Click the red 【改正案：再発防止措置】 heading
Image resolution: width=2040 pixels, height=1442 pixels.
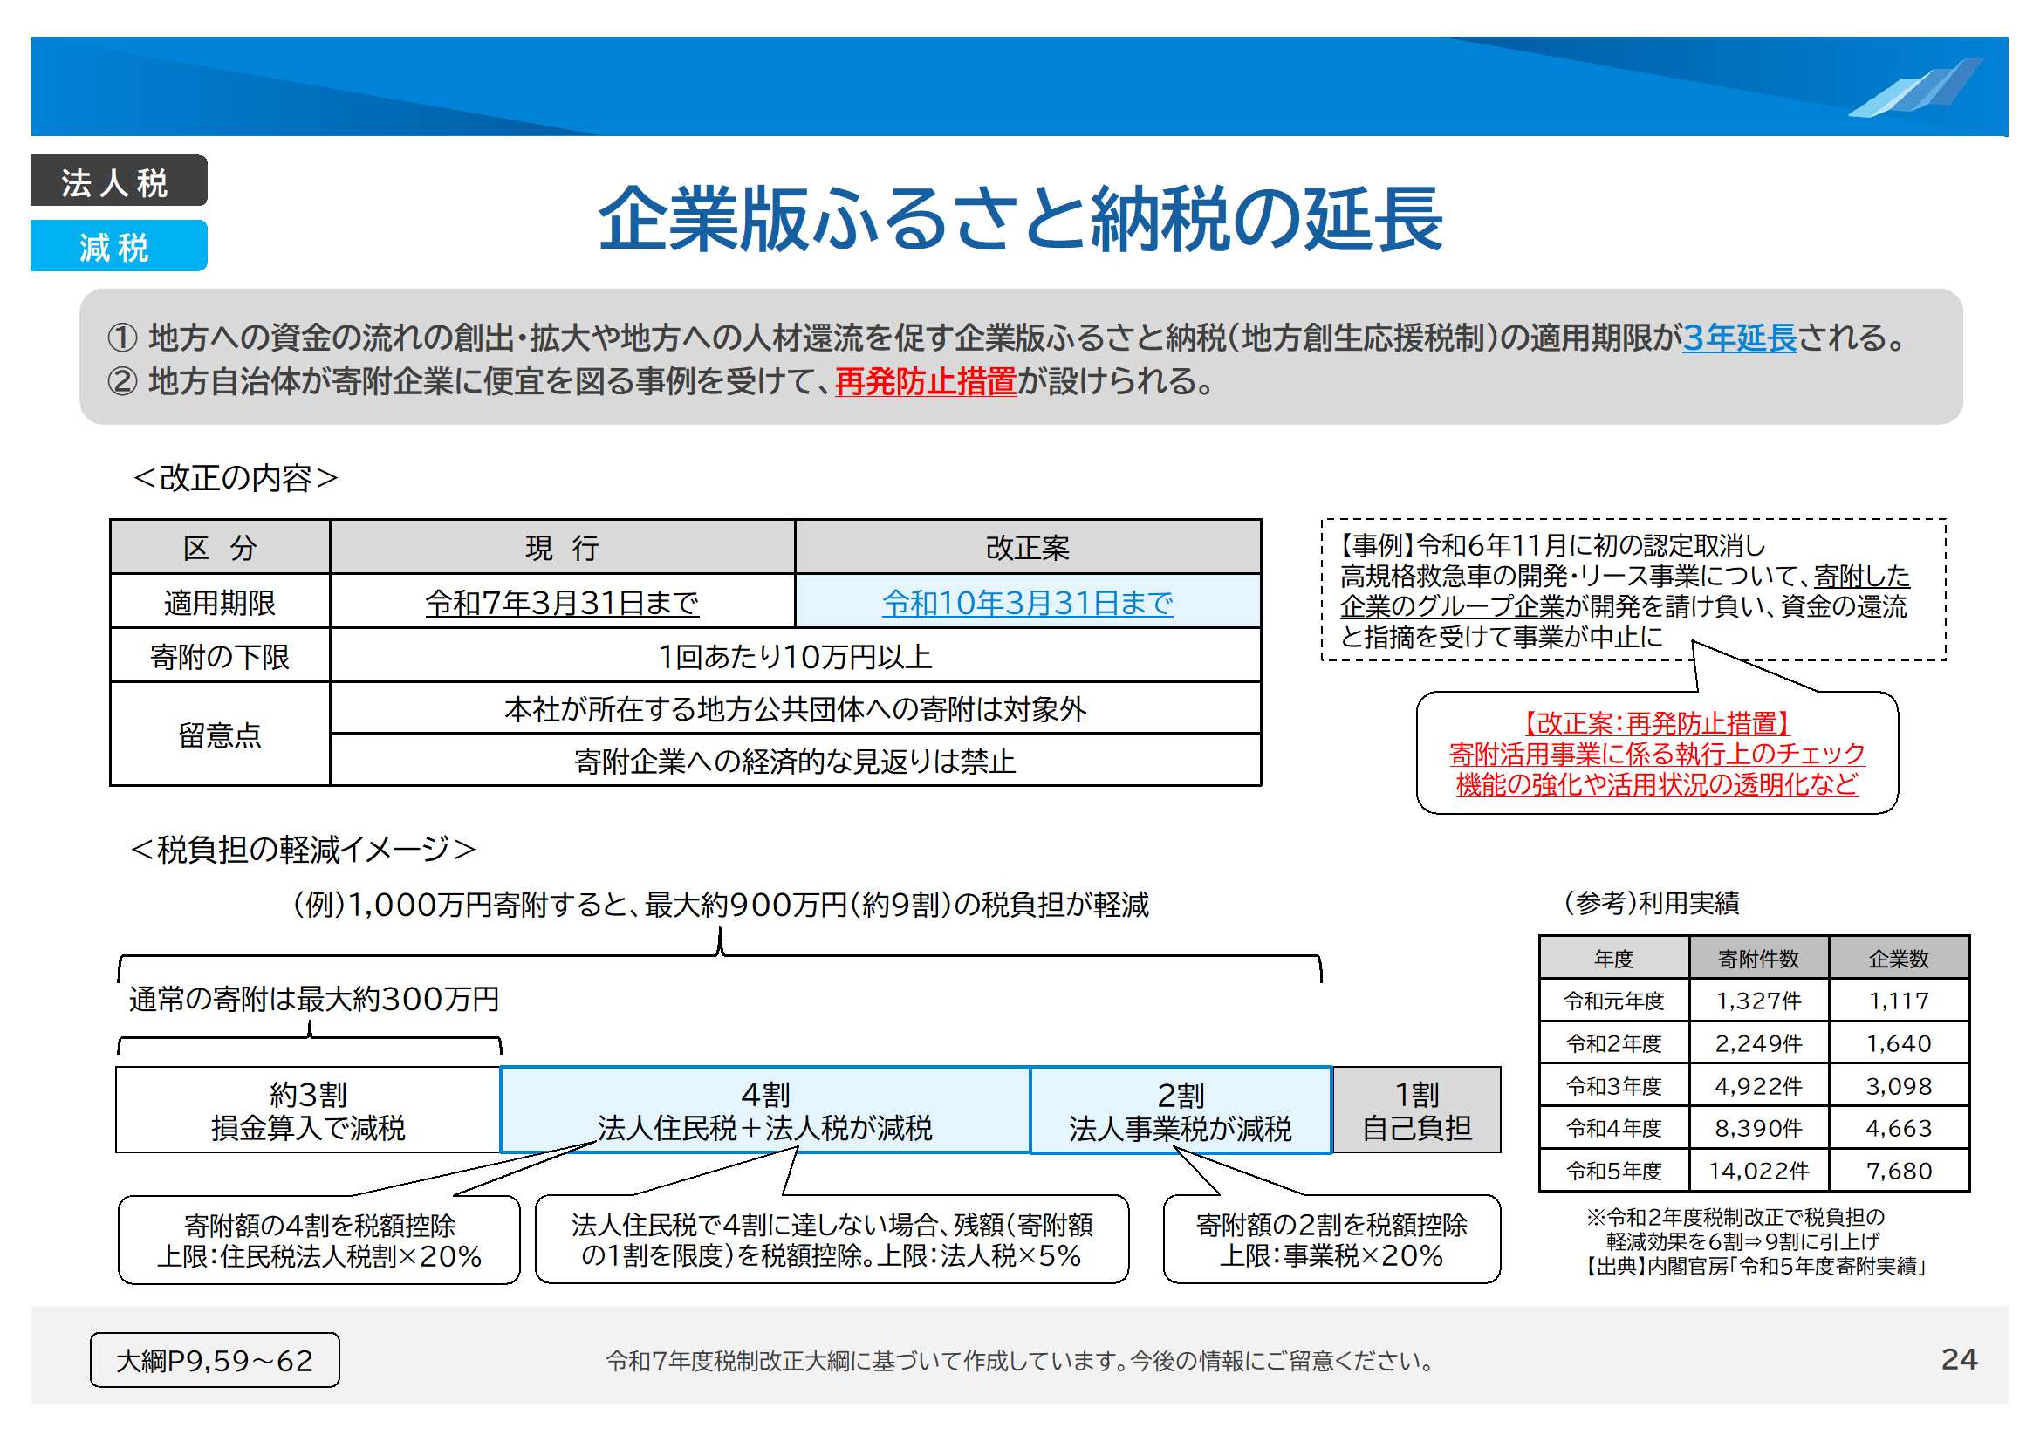point(1656,723)
